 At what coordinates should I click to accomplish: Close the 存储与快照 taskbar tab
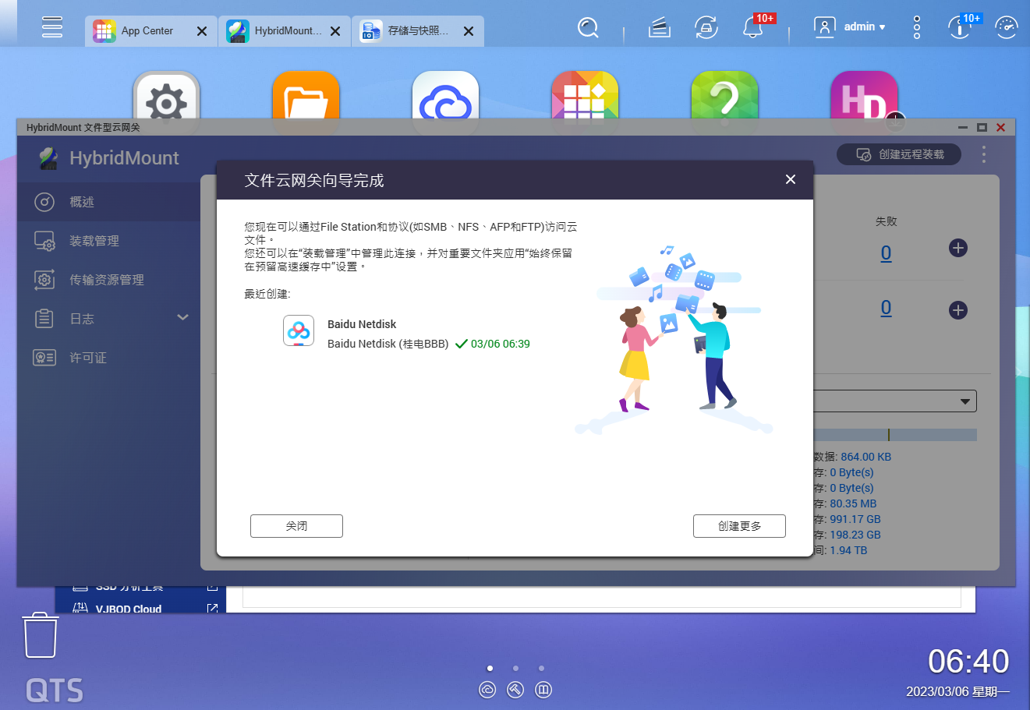(x=469, y=31)
